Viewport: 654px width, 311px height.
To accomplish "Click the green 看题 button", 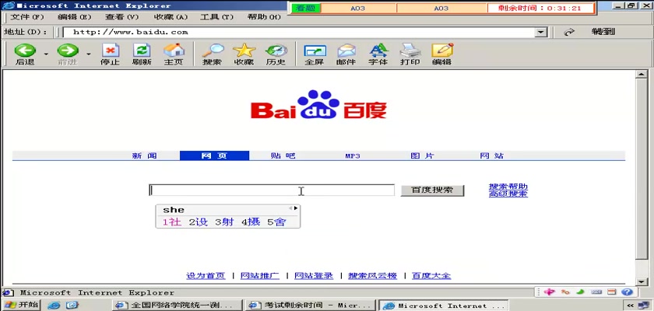I will coord(306,8).
